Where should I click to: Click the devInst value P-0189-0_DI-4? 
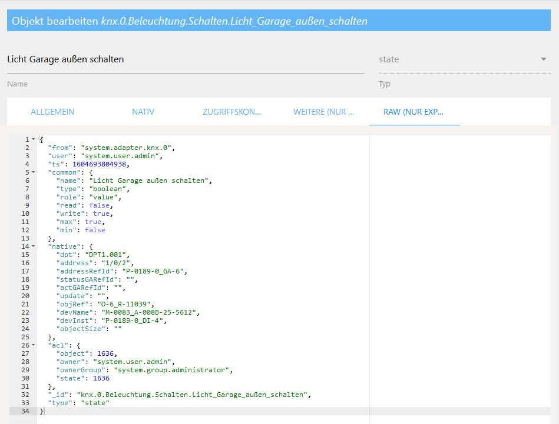coord(132,320)
